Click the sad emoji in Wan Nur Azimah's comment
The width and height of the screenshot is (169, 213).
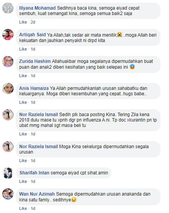click(74, 200)
